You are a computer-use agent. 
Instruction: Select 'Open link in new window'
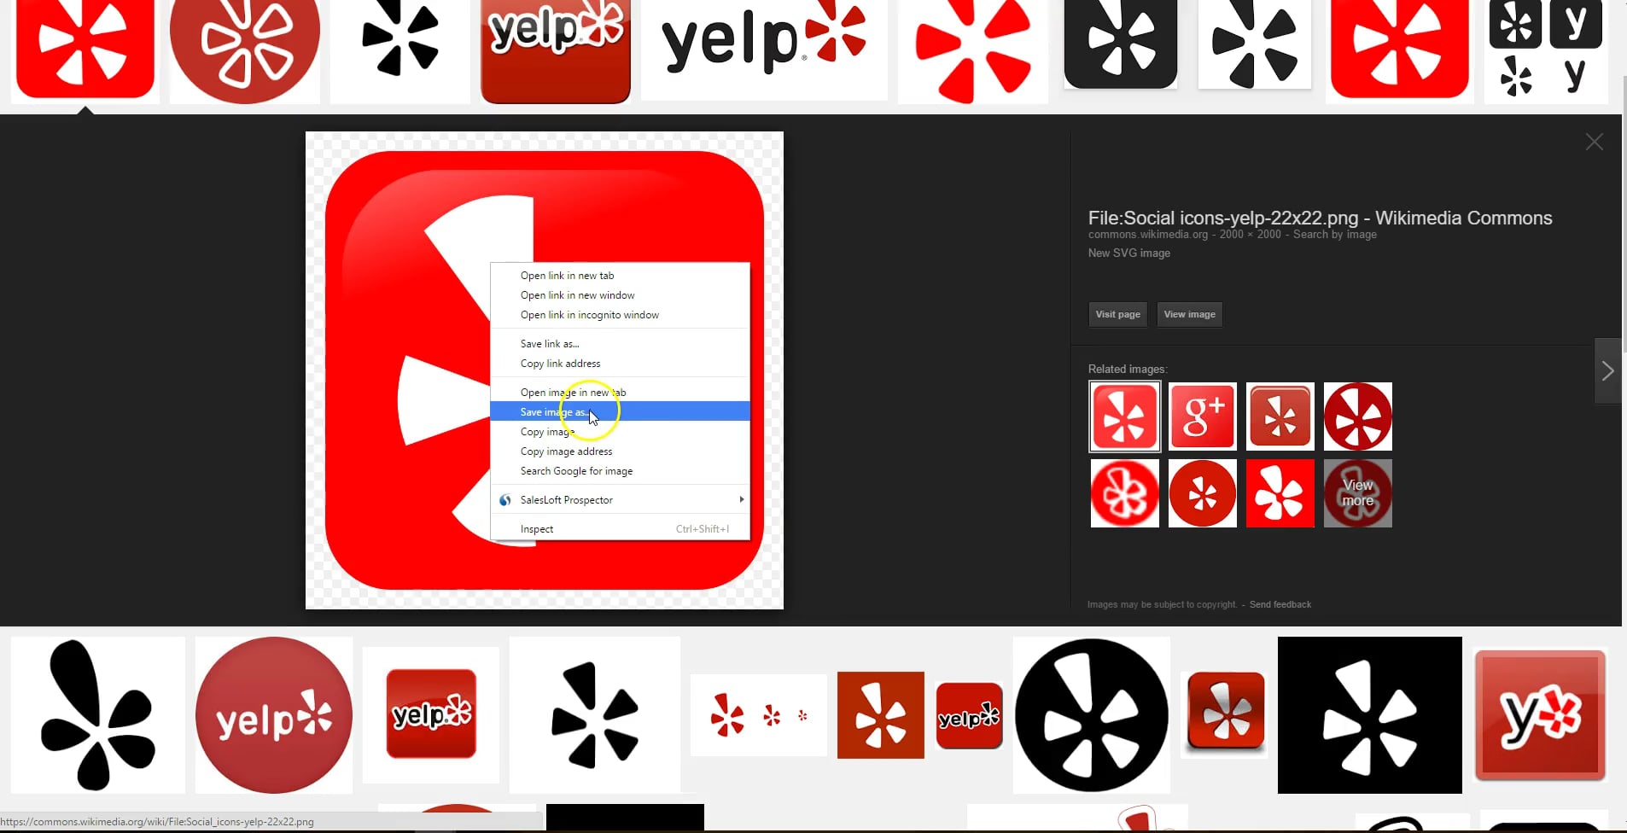pyautogui.click(x=620, y=294)
